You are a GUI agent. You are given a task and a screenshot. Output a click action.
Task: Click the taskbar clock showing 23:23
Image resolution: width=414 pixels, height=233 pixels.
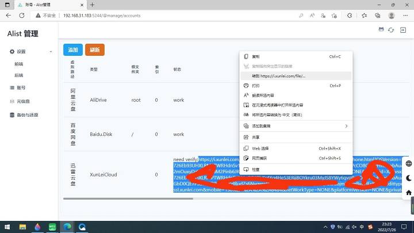(387, 227)
